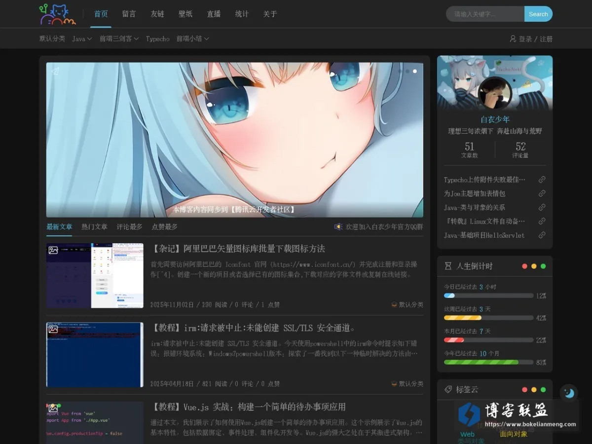592x444 pixels.
Task: Click image icon on irm article thumbnail
Action: pos(53,329)
